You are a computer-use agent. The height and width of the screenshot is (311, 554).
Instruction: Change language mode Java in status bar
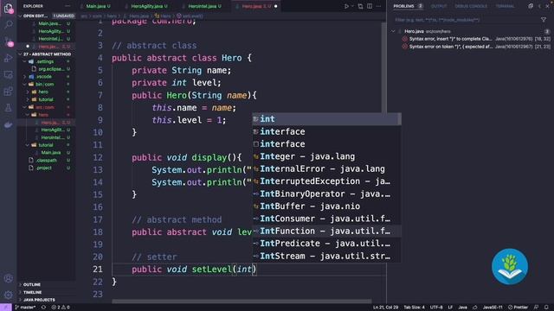pos(462,308)
